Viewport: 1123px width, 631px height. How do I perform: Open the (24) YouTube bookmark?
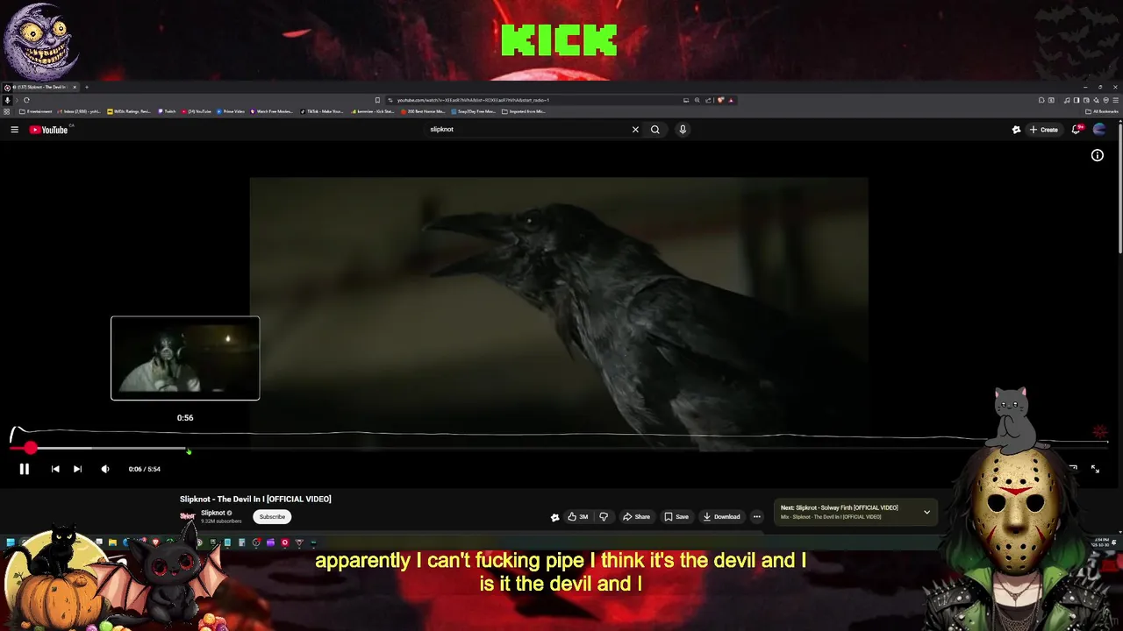196,111
